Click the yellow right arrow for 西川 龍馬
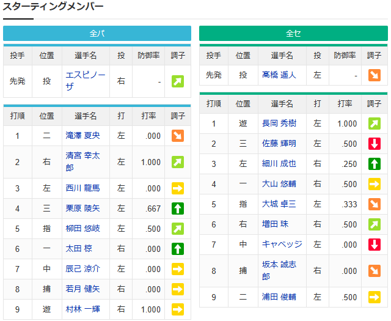Screen dimensions: 391x321 (178, 188)
